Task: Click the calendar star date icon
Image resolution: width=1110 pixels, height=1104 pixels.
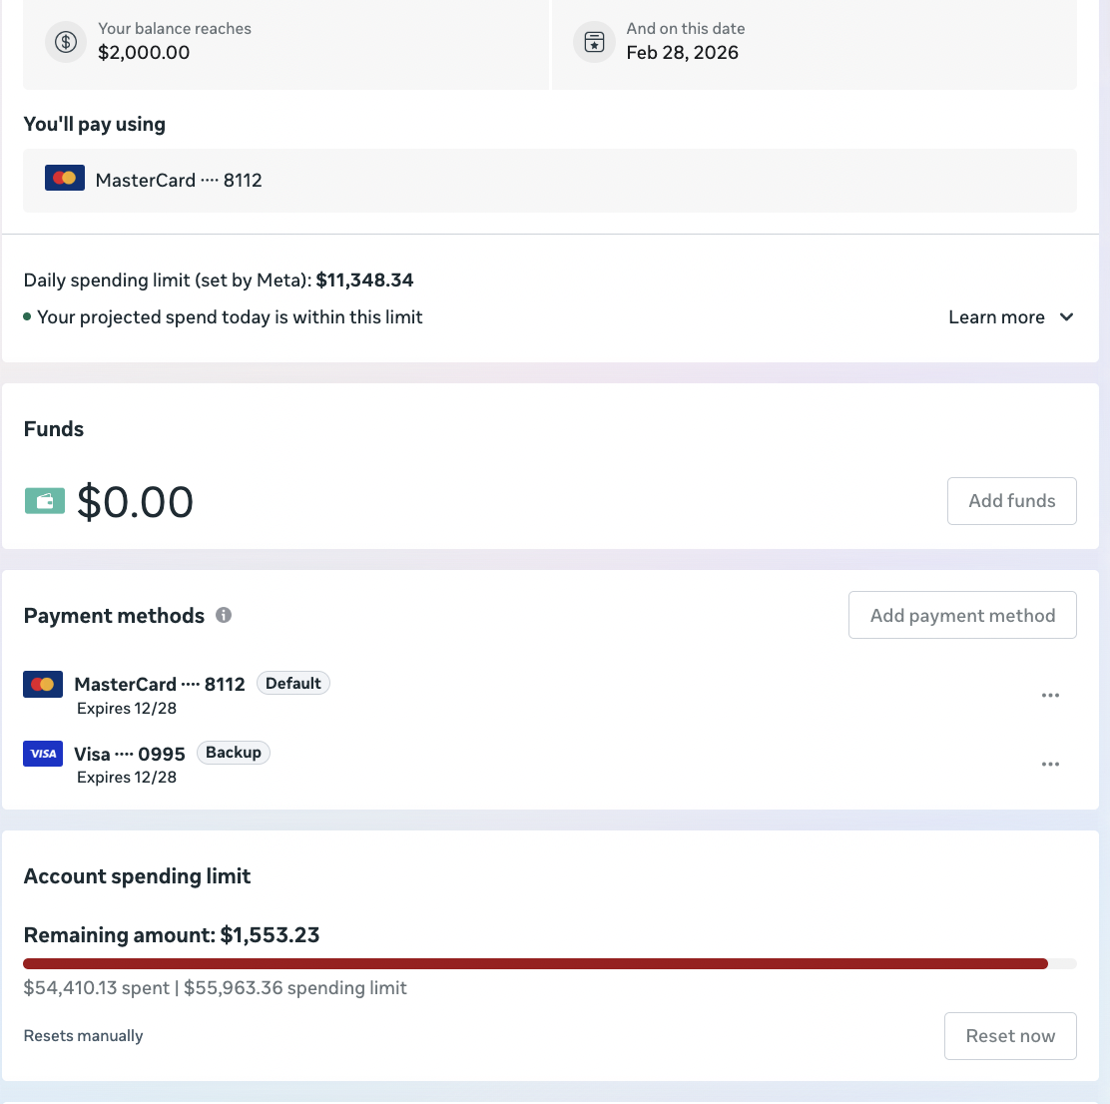Action: click(594, 42)
